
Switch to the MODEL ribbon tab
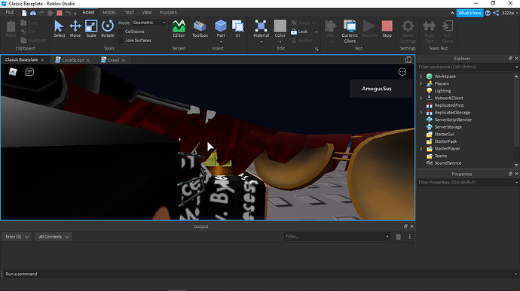tap(109, 13)
